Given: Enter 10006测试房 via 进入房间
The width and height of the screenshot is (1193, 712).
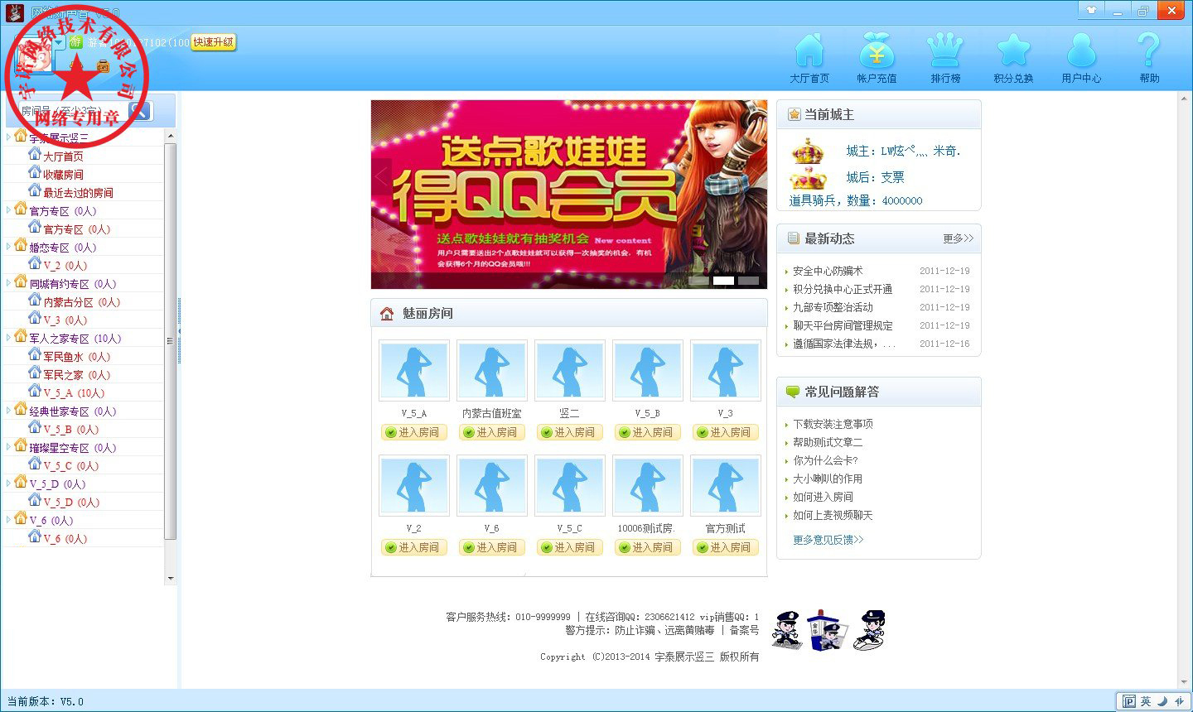Looking at the screenshot, I should (648, 547).
